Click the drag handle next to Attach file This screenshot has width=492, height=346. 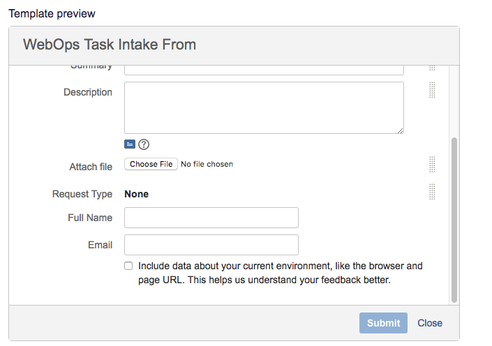click(x=432, y=165)
